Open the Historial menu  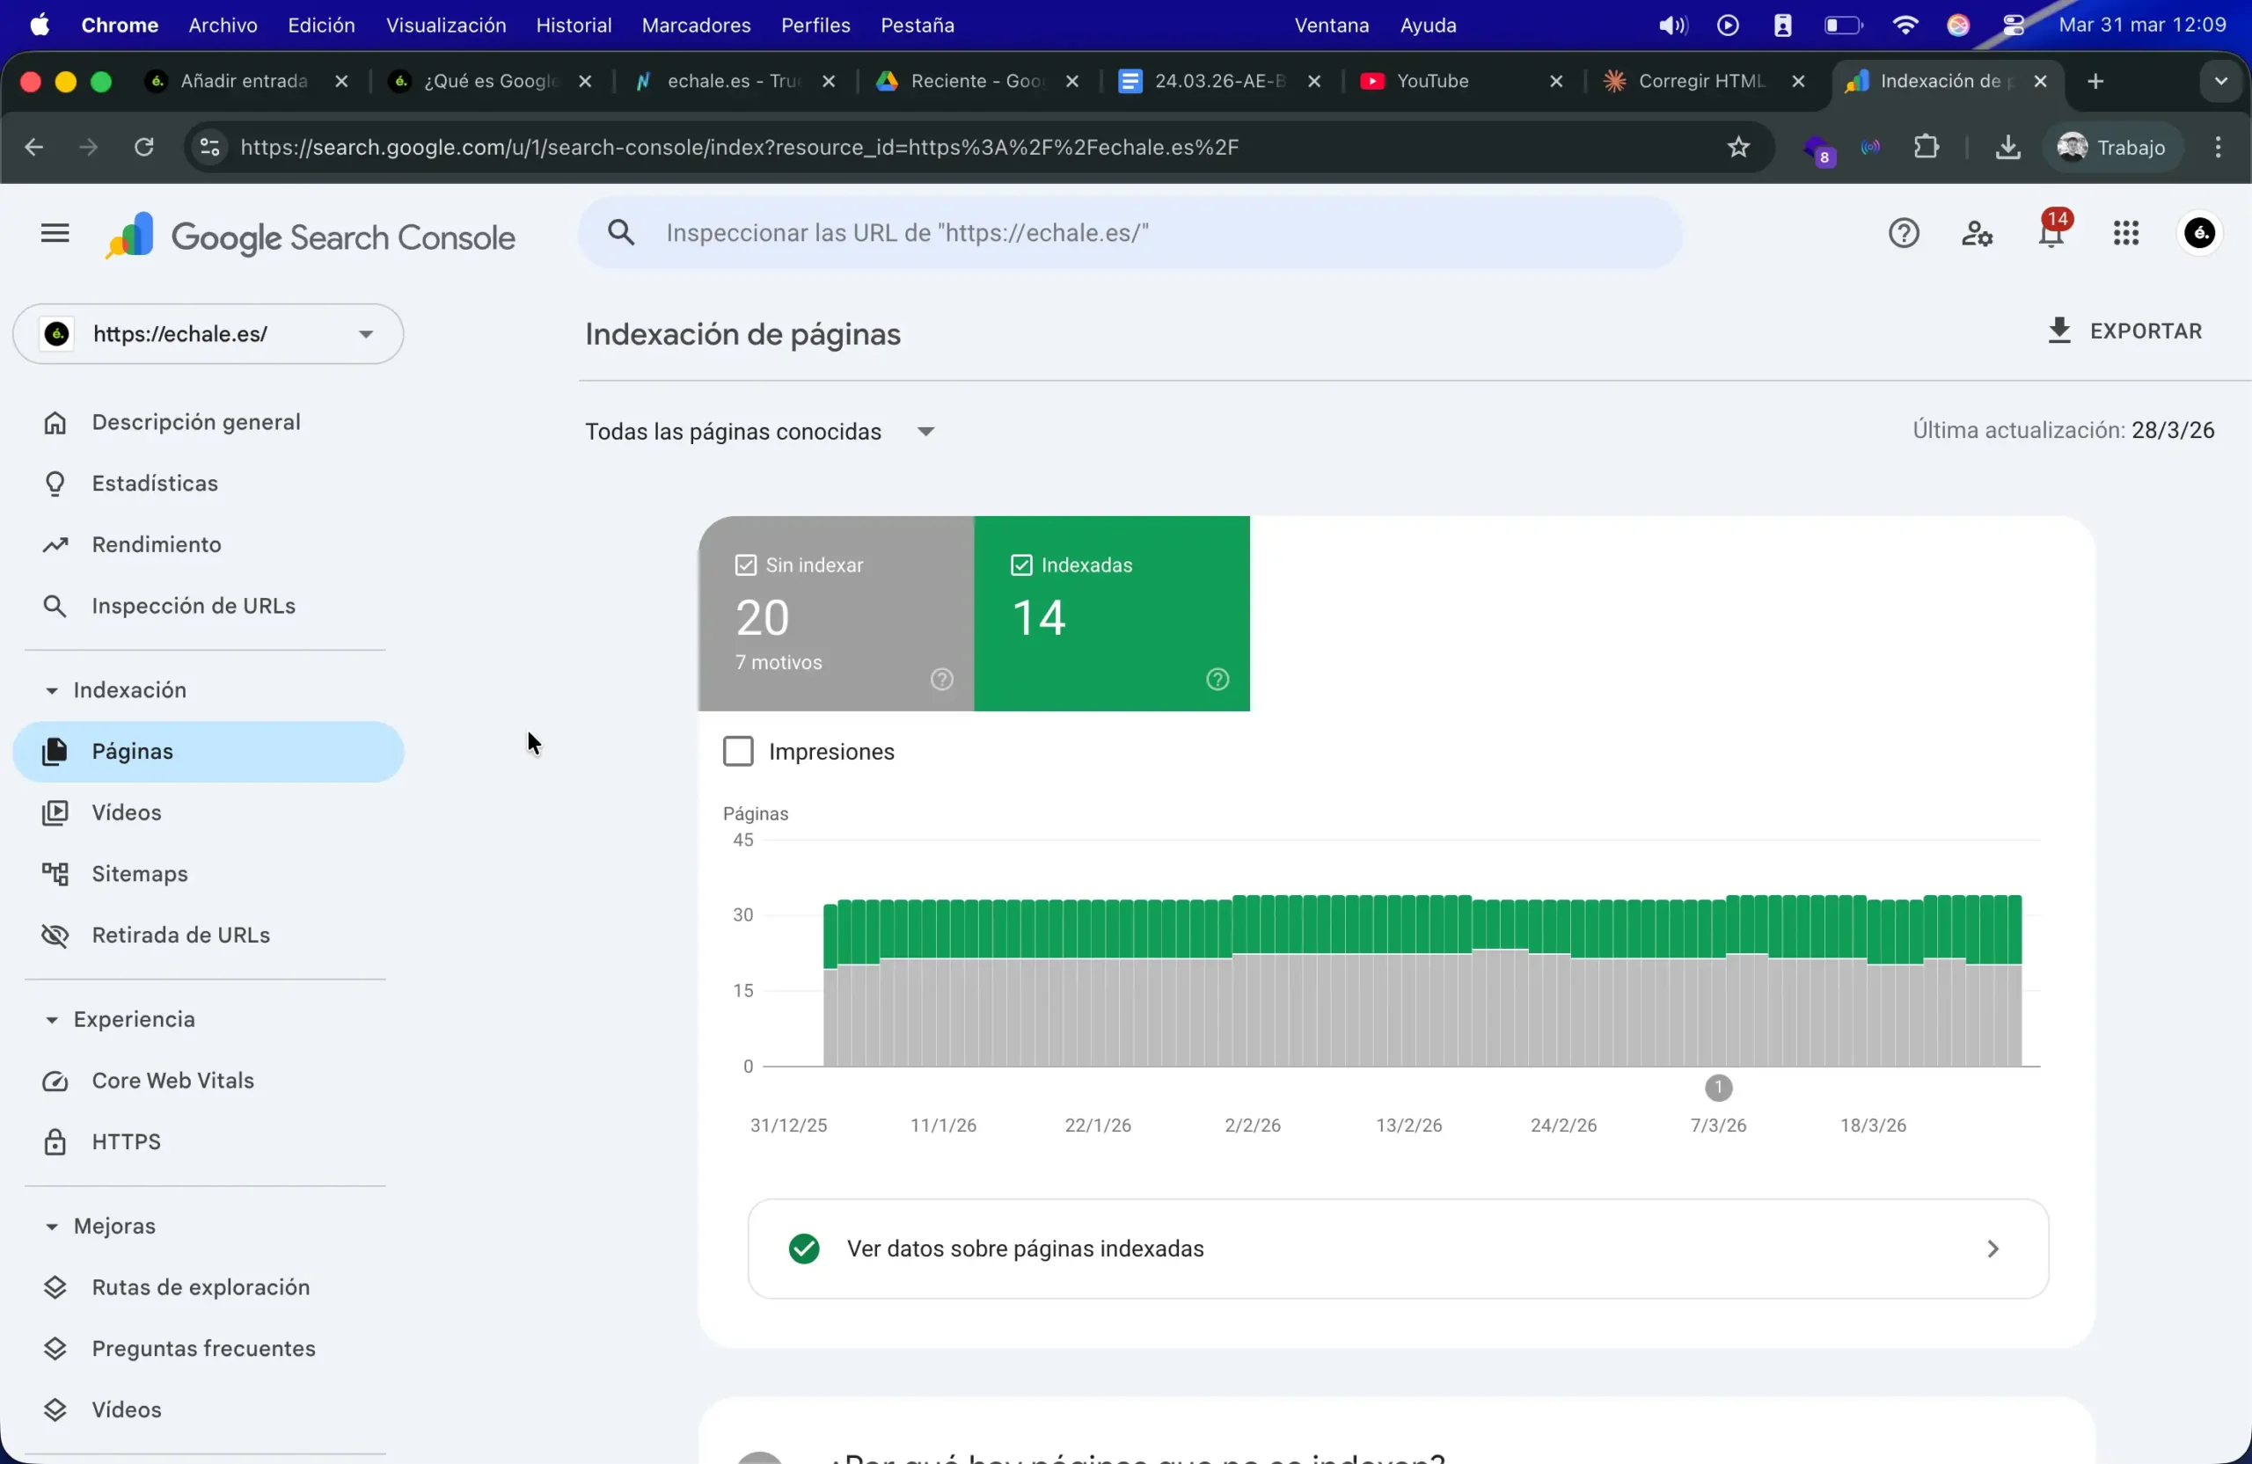click(574, 25)
